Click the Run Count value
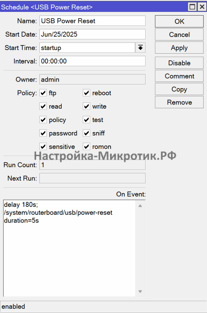The image size is (207, 313). tap(93, 165)
